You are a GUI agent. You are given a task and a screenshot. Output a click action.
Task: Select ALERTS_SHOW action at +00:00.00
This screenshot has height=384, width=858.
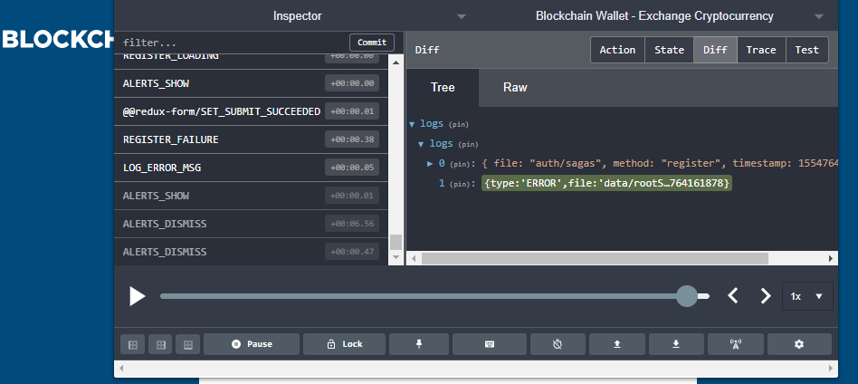[x=251, y=84]
